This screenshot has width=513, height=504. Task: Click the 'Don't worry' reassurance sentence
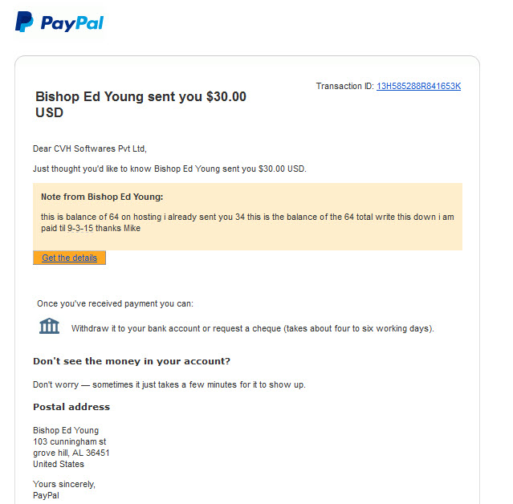click(x=169, y=384)
